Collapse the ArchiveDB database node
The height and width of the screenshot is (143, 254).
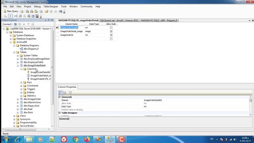click(x=11, y=42)
